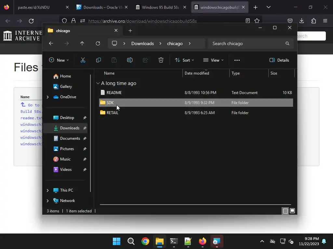Switch to details list view icon
333x249 pixels.
(x=286, y=211)
